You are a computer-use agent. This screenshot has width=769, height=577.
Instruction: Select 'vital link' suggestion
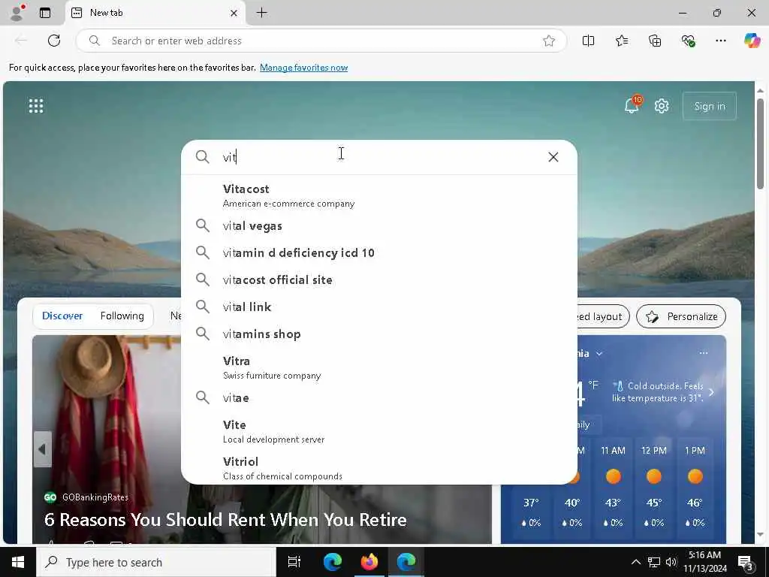(x=378, y=307)
